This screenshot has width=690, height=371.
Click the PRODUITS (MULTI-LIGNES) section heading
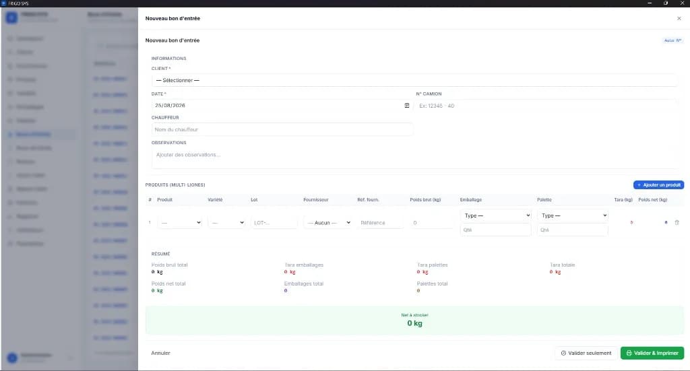click(x=175, y=185)
